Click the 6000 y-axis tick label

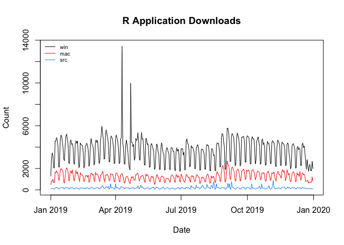[x=31, y=126]
